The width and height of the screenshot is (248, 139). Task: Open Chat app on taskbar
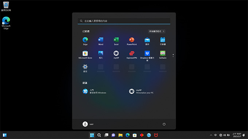(x=113, y=135)
